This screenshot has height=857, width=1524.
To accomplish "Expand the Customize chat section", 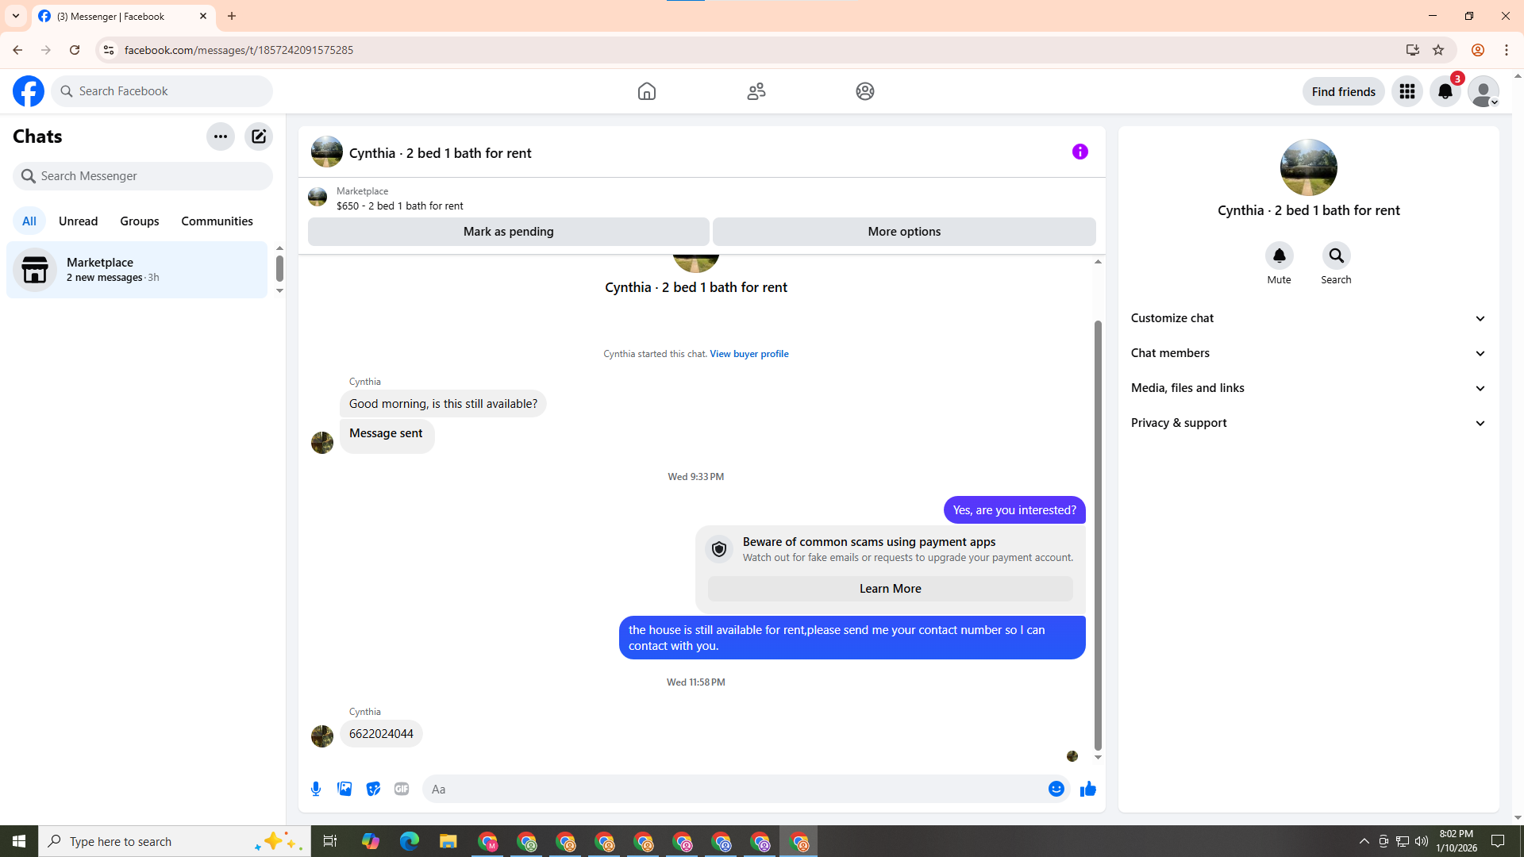I will click(1308, 318).
